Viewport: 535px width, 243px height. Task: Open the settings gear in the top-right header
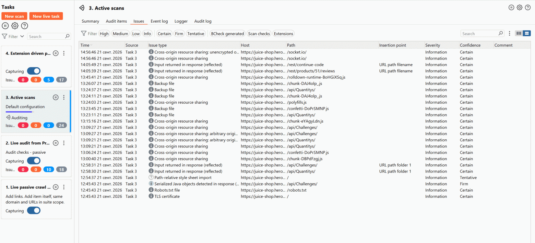tap(520, 8)
